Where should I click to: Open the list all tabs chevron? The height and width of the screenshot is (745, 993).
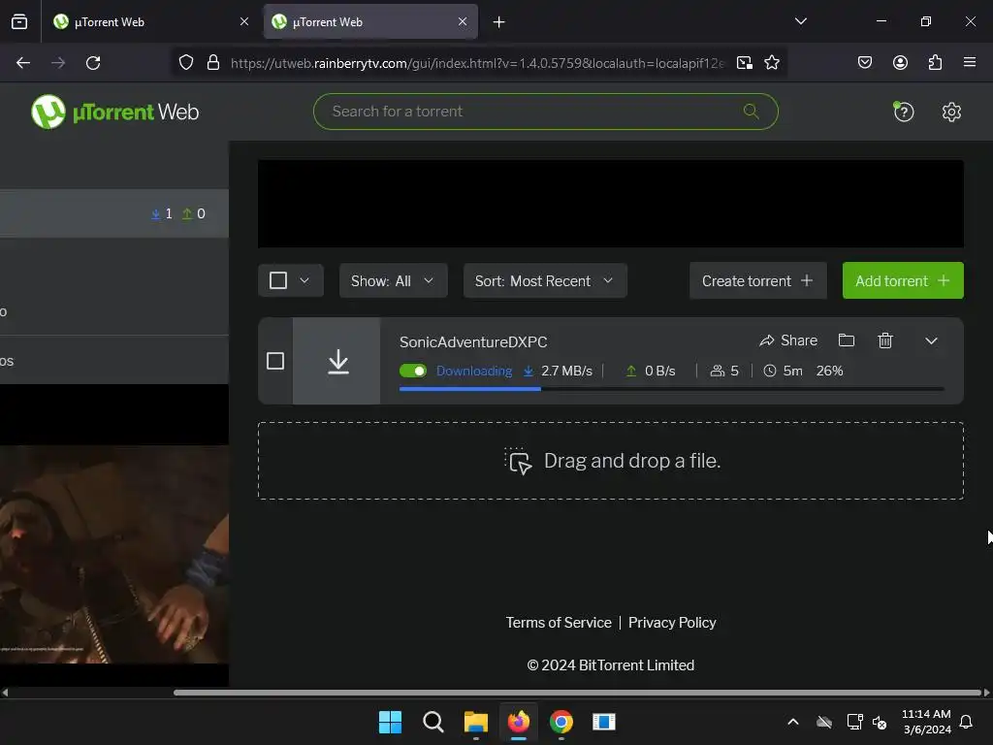coord(800,21)
